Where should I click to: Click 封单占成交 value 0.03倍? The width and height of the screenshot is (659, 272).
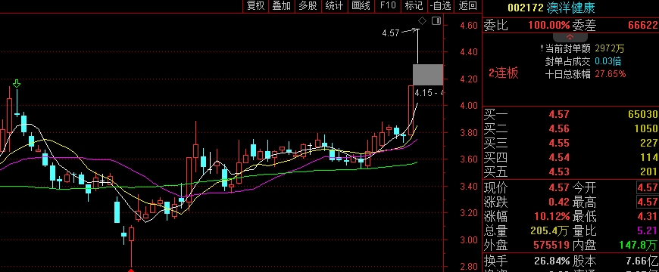(x=608, y=62)
